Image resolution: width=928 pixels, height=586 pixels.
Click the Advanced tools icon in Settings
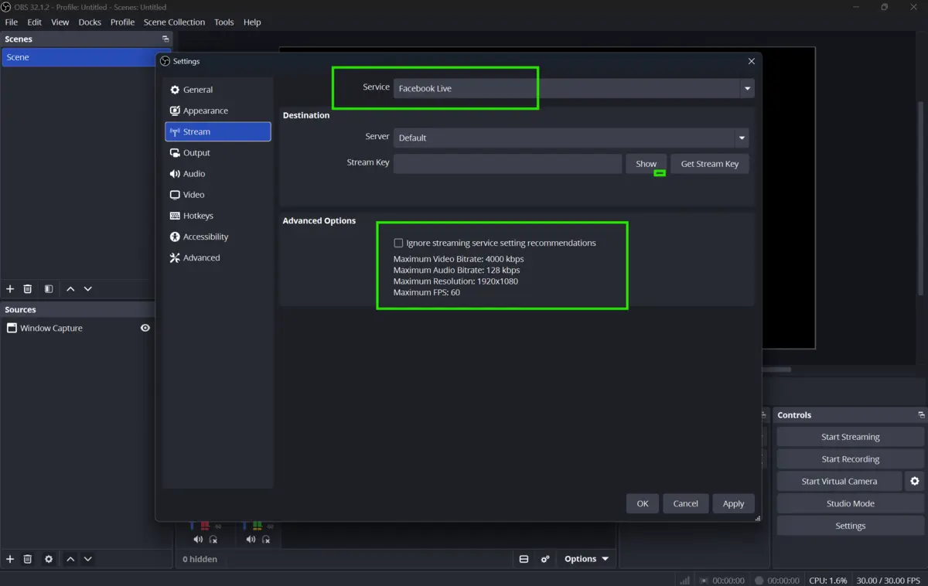click(x=175, y=257)
